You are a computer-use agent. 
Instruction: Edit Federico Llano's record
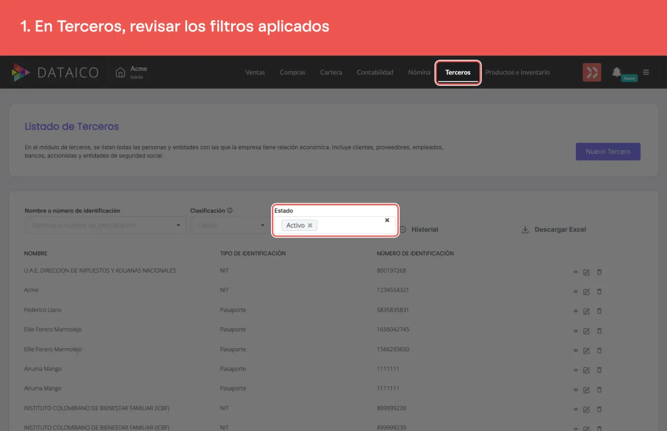pos(586,311)
